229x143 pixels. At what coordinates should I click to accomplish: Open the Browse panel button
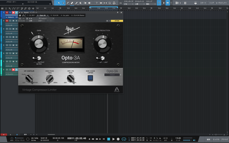point(224,140)
